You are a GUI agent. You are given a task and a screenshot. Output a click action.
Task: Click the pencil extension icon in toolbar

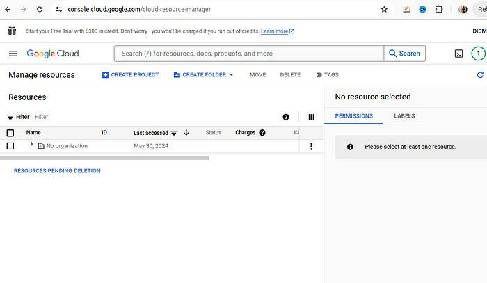(x=406, y=10)
